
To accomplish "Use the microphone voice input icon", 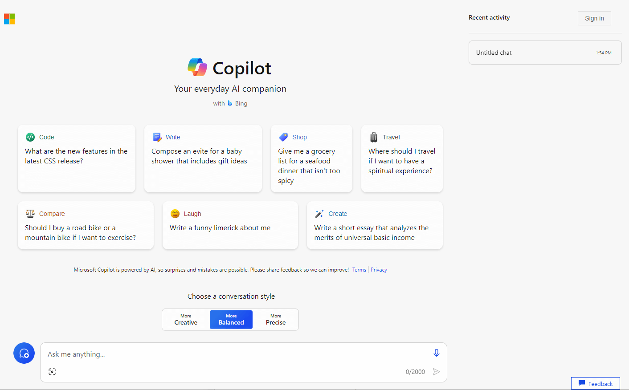I will (437, 353).
